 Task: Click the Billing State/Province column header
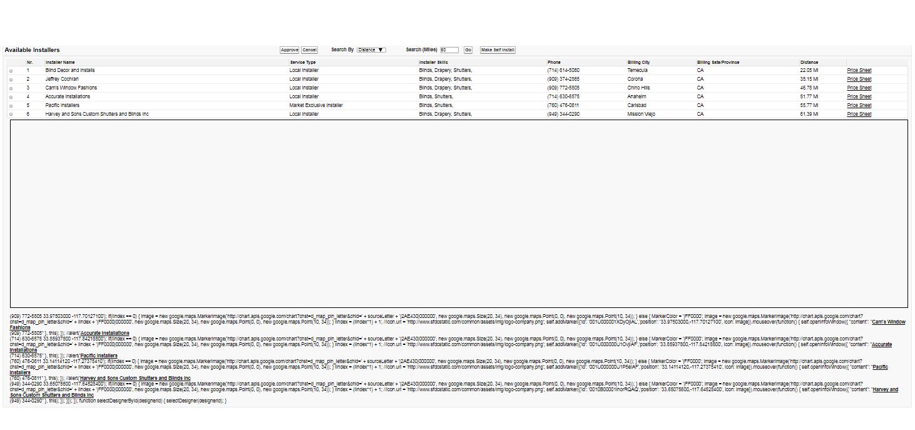(718, 63)
